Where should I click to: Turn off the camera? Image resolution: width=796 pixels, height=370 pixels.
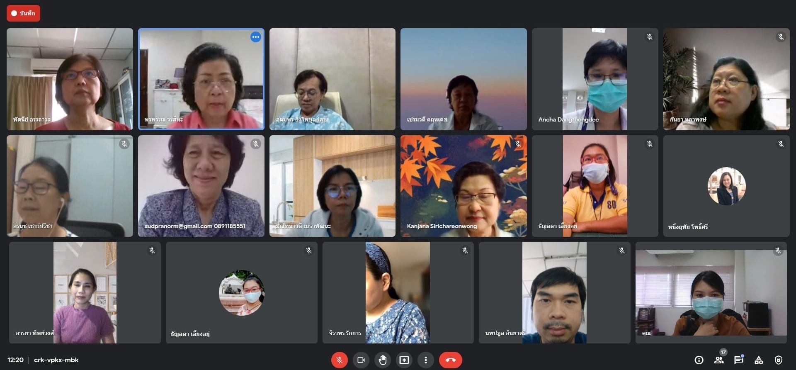pyautogui.click(x=361, y=360)
